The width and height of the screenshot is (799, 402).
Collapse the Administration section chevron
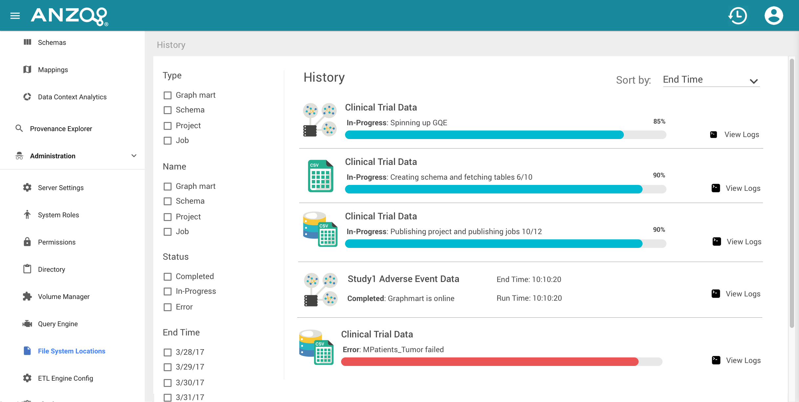tap(134, 156)
